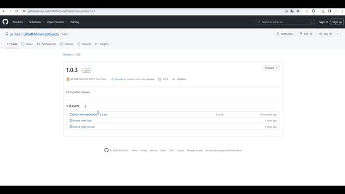Open the Pricing page

pyautogui.click(x=75, y=22)
